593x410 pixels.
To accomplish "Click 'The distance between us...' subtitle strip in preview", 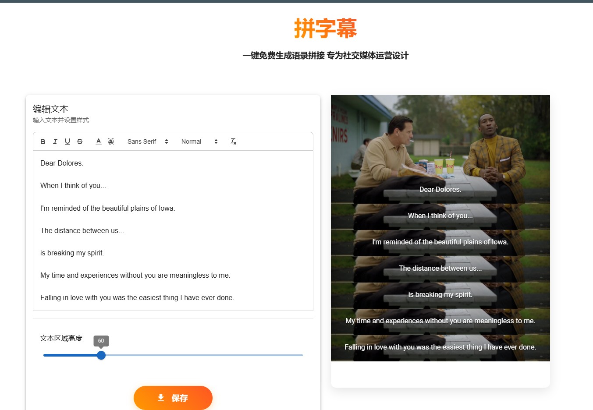I will 440,269.
